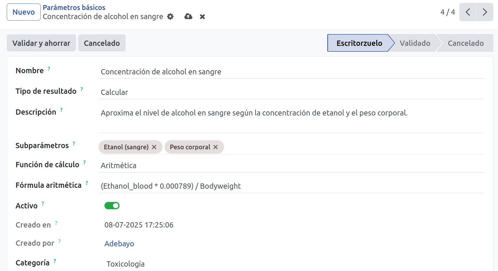Click the 4 / 4 pager counter
Viewport: 498px width, 271px height.
447,12
